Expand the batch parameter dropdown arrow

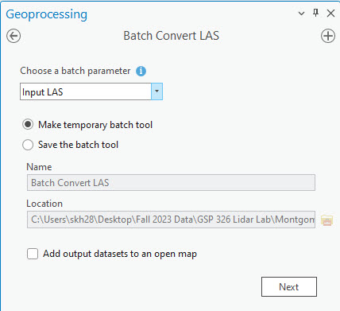[x=156, y=91]
